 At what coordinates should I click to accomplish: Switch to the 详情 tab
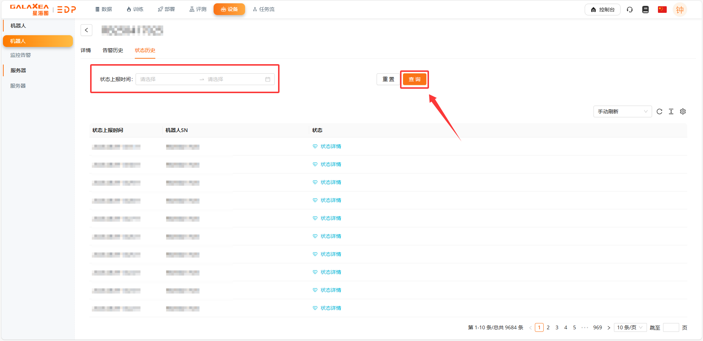point(86,50)
